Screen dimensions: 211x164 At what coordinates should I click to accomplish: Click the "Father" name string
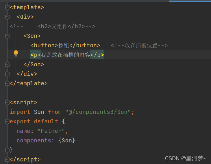coord(51,131)
